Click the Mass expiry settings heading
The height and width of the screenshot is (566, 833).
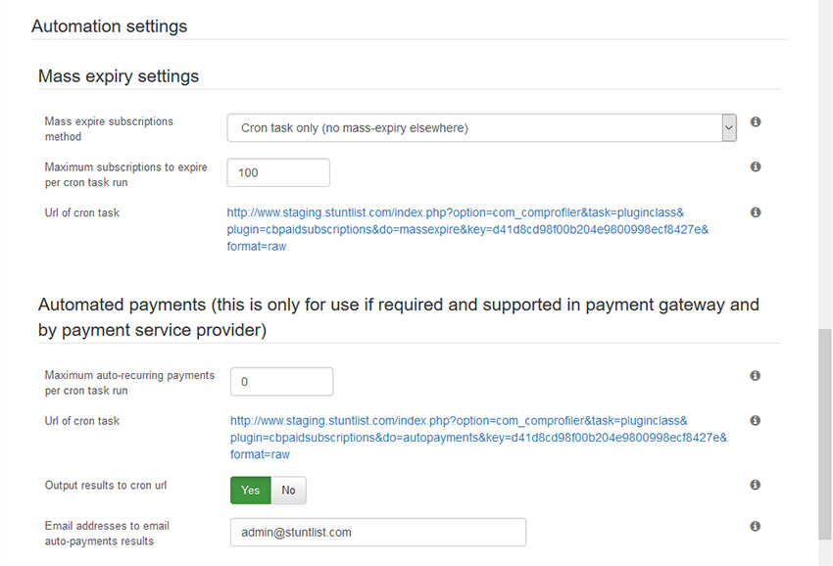click(x=119, y=76)
